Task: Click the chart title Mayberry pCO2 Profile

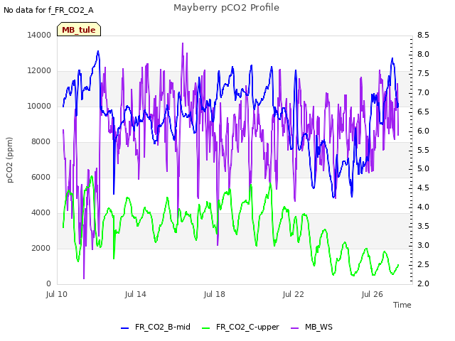Action: point(226,8)
